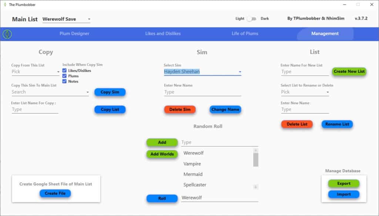Image resolution: width=379 pixels, height=216 pixels.
Task: Click the scroll up arrow of Random Roll list
Action: 255,150
